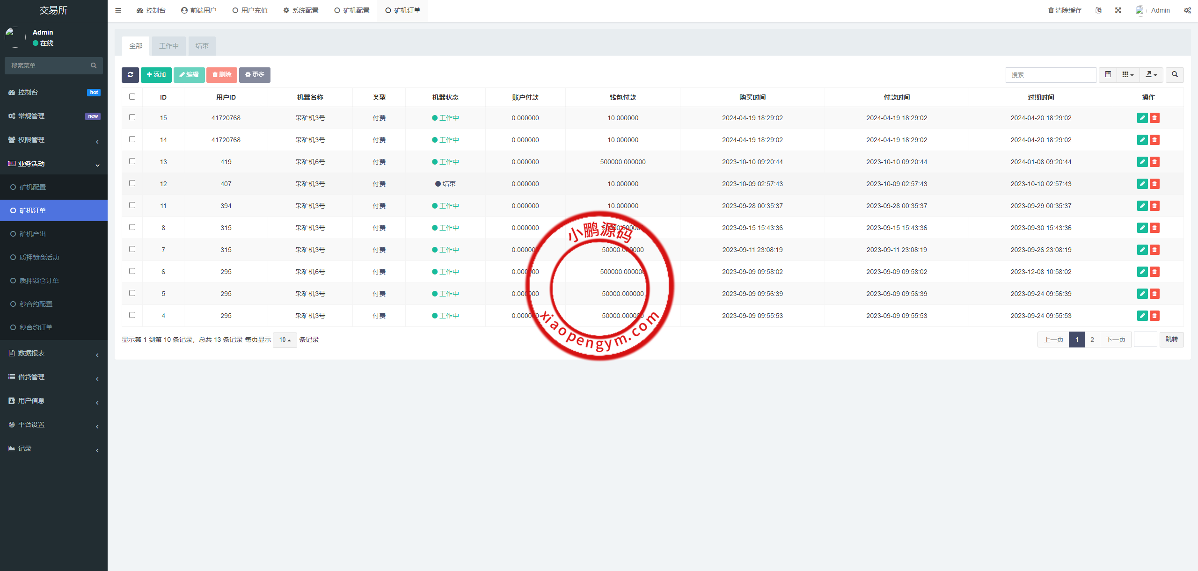The height and width of the screenshot is (571, 1198).
Task: Click the table search input field
Action: click(1051, 75)
